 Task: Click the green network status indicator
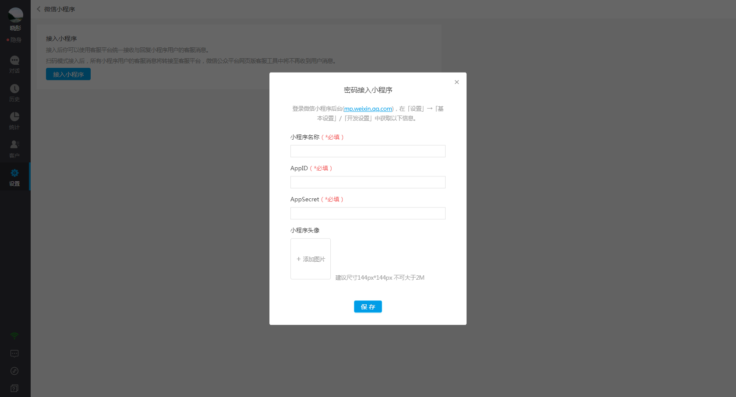point(14,336)
